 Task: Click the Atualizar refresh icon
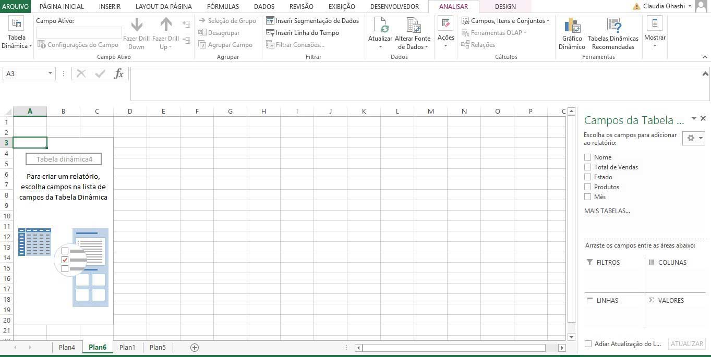point(380,26)
